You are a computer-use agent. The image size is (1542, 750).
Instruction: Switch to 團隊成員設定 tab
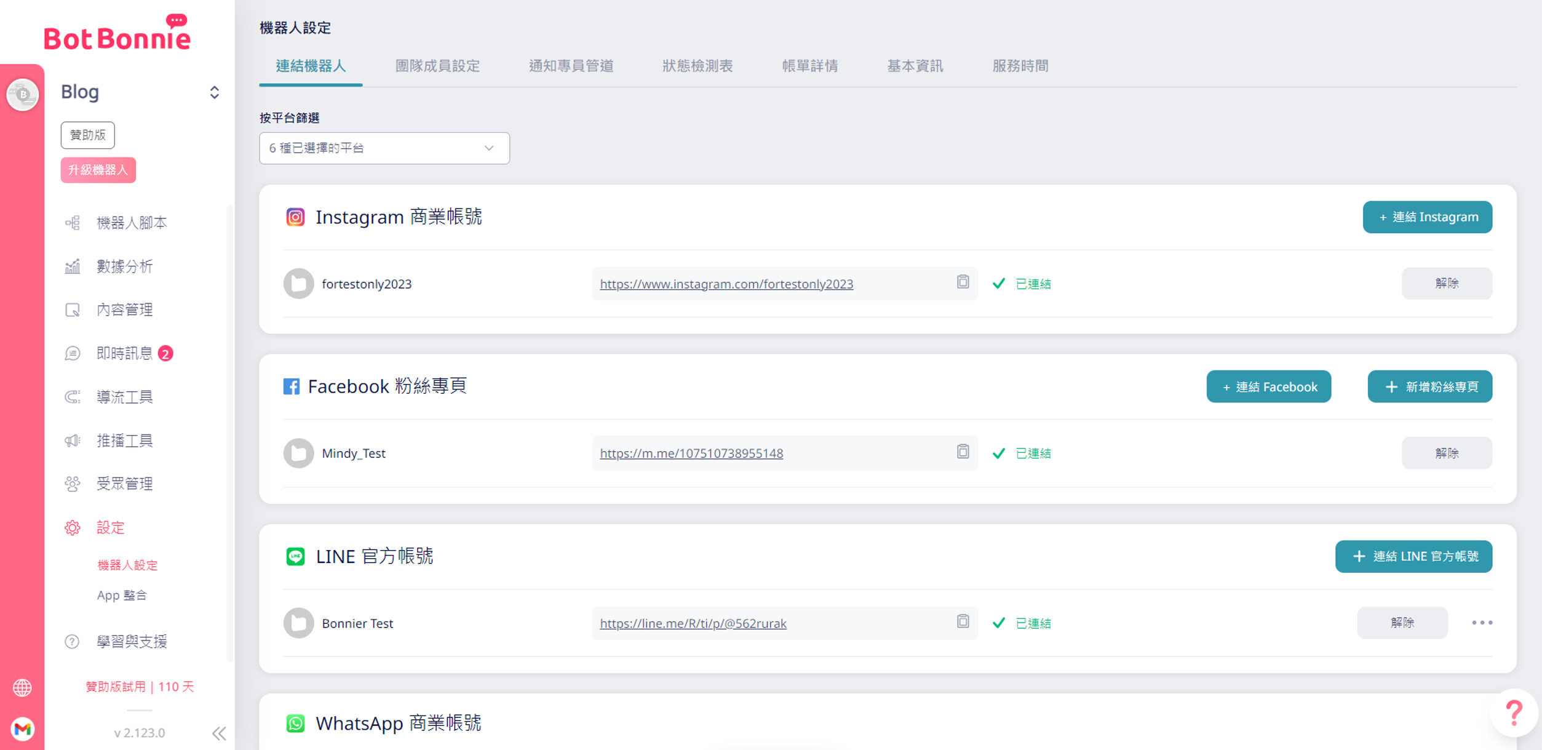click(437, 66)
